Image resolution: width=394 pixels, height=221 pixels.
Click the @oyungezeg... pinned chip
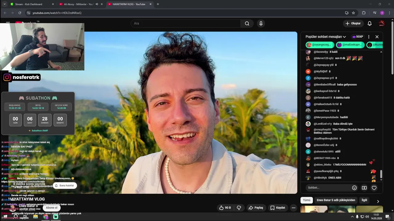[x=320, y=45]
